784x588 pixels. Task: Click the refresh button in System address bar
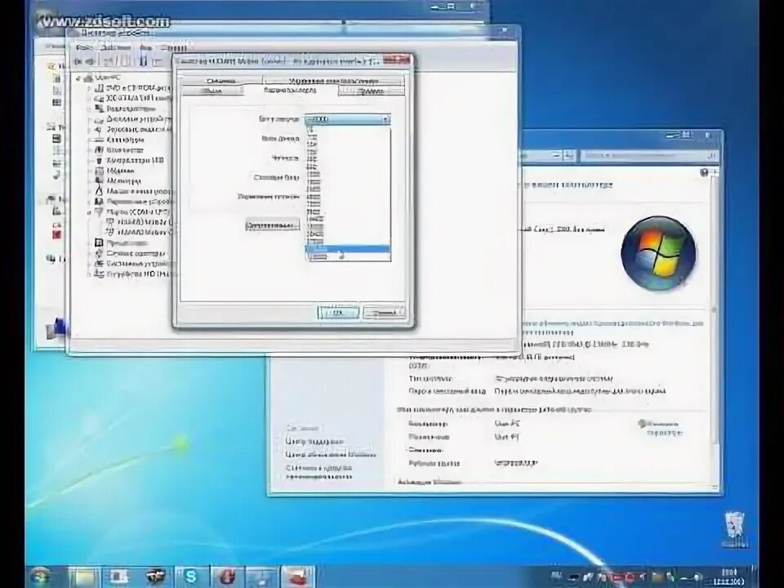[568, 156]
